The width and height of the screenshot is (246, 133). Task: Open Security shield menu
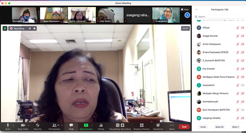(37, 127)
